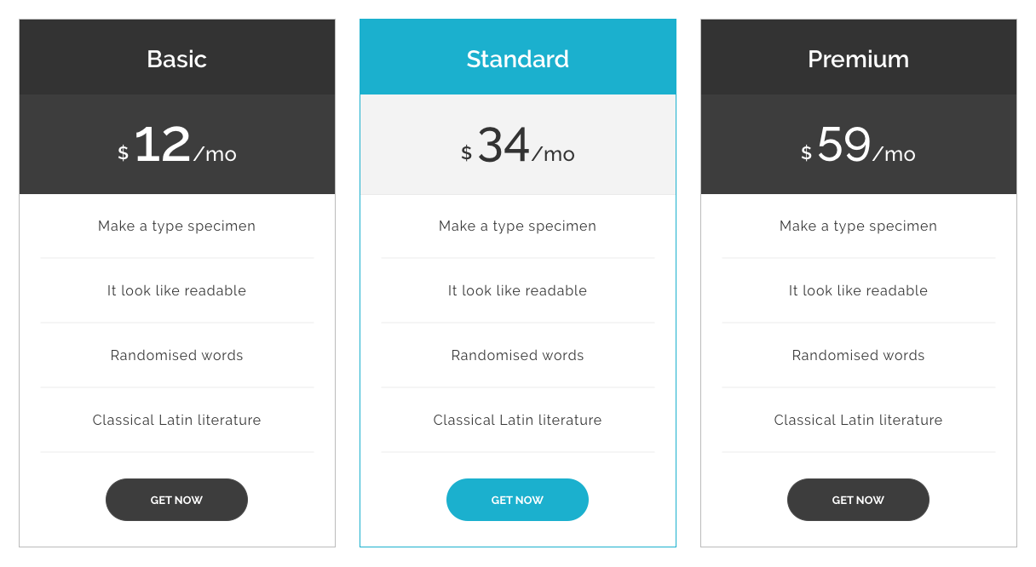Click "Randomised words" in Premium plan
Screen dimensions: 1036x567
tap(859, 355)
